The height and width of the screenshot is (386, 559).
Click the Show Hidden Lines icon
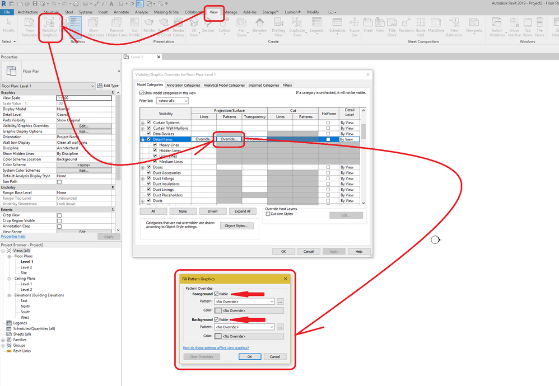coord(94,27)
